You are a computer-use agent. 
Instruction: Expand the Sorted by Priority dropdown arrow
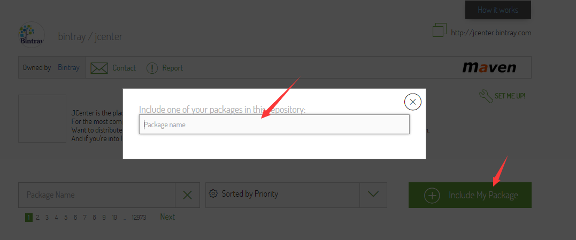click(x=373, y=195)
